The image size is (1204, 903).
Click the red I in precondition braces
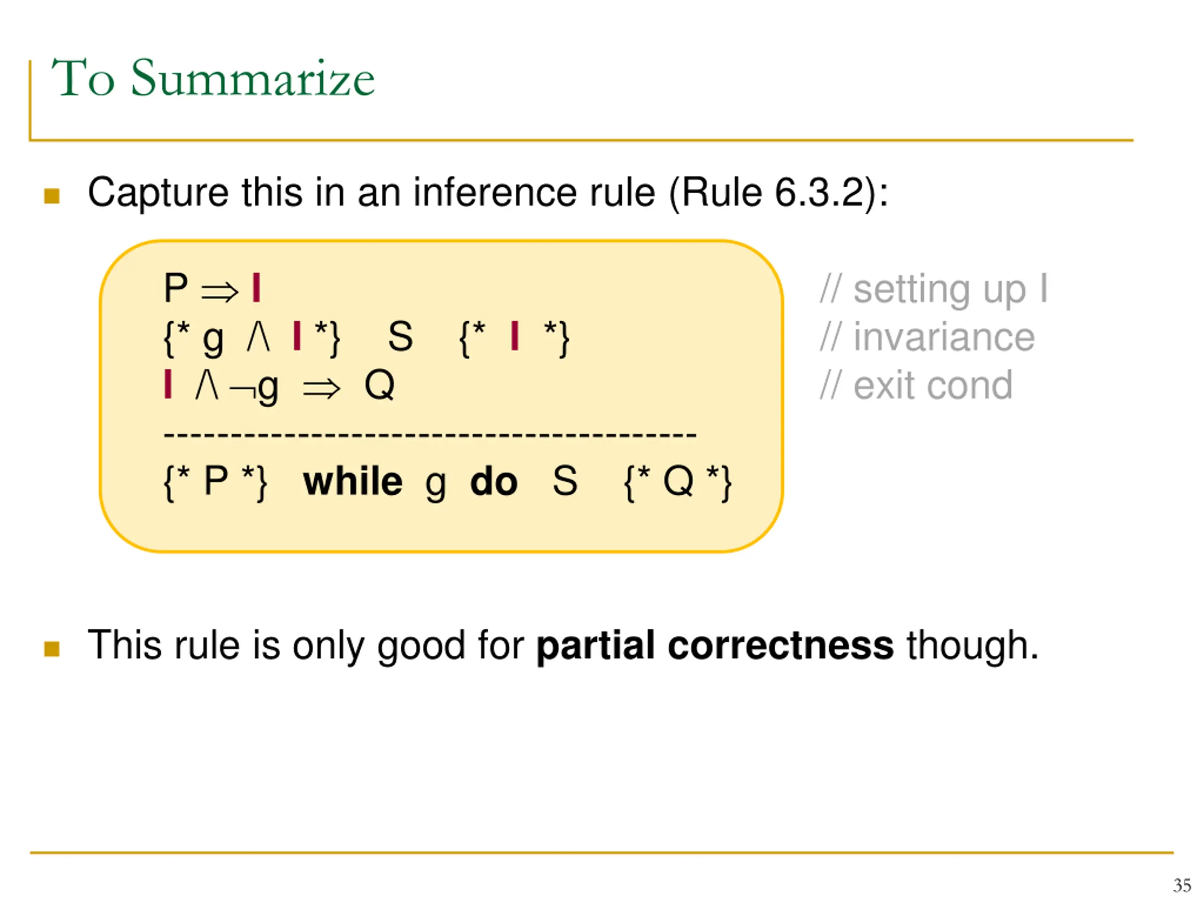[x=297, y=336]
